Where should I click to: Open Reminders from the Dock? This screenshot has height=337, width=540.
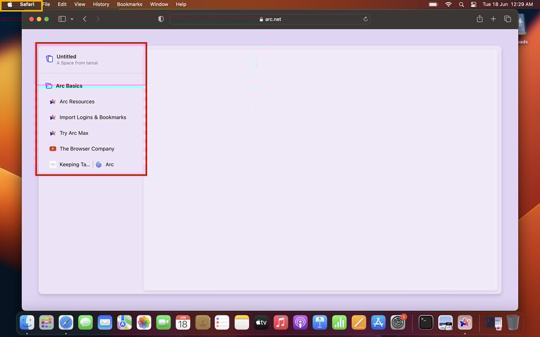tap(222, 323)
